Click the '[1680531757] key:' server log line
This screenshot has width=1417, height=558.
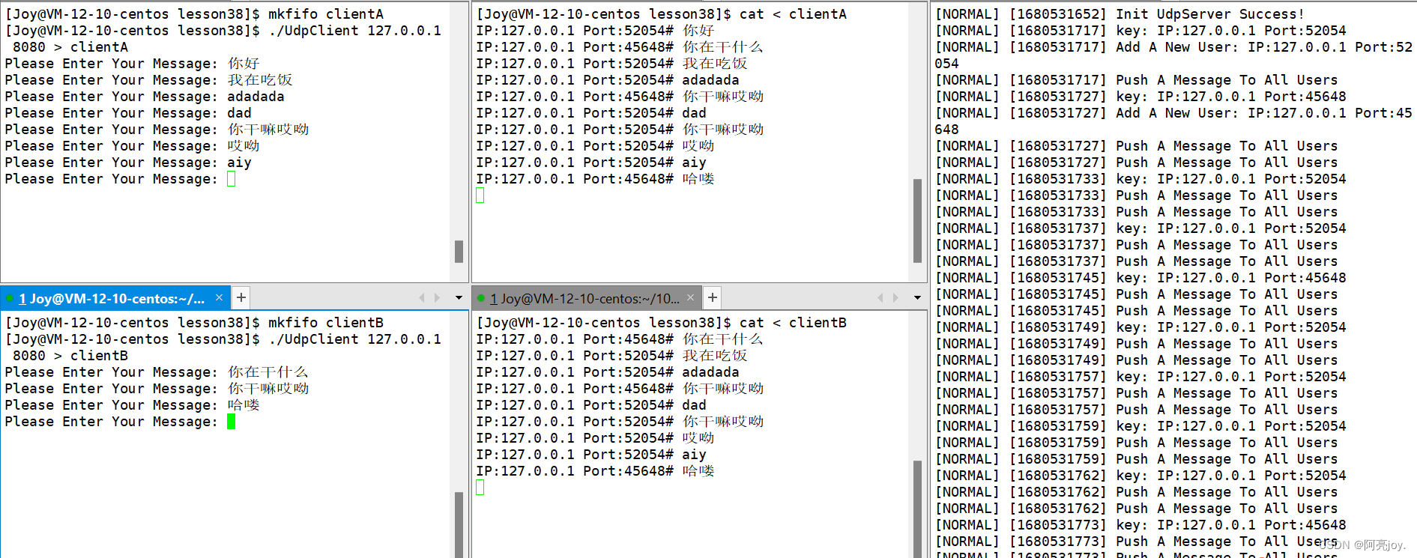(1140, 377)
